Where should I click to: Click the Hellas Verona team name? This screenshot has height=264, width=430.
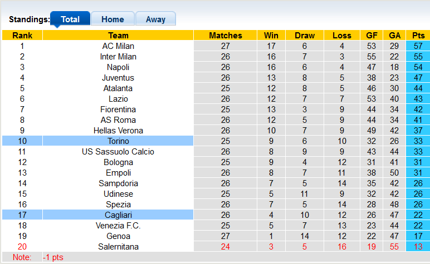[118, 131]
